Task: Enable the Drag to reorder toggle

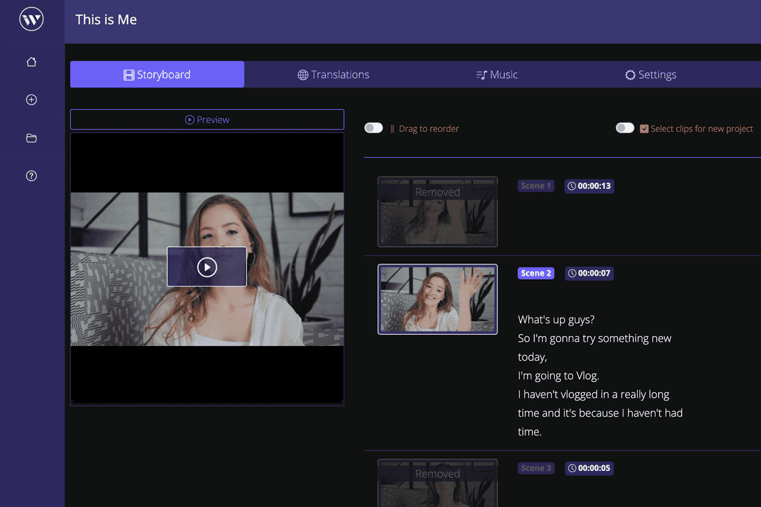Action: point(374,127)
